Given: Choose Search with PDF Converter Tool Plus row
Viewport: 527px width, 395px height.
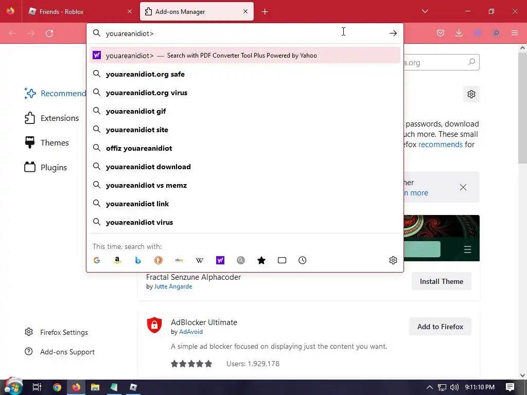Looking at the screenshot, I should (x=245, y=56).
